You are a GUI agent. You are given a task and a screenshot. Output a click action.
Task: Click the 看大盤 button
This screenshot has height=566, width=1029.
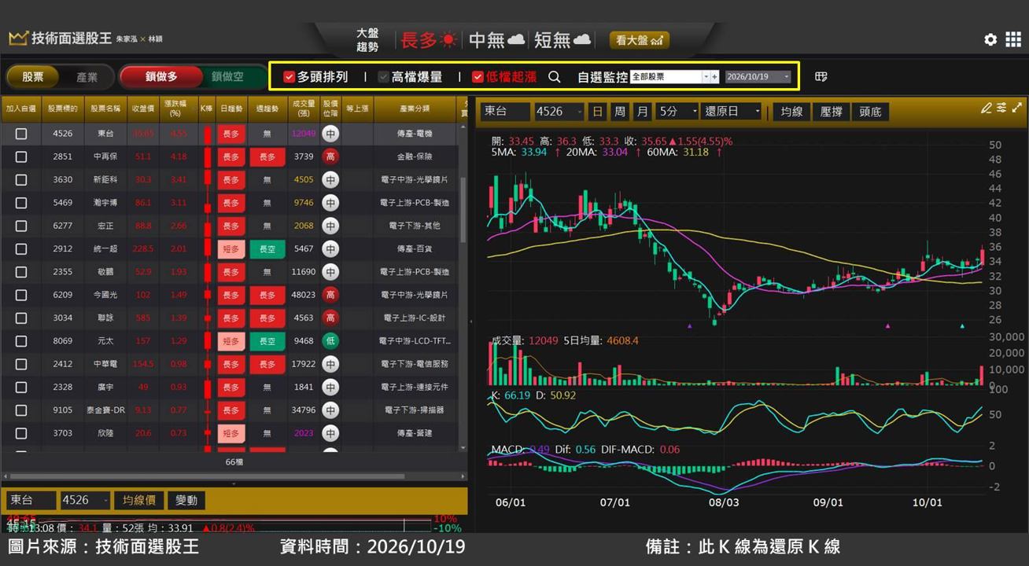[x=639, y=40]
